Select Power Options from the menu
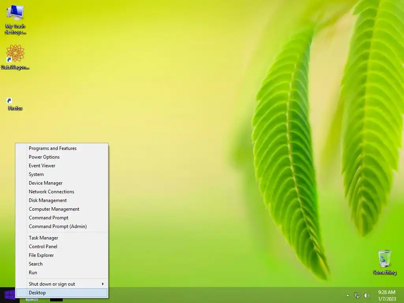The height and width of the screenshot is (303, 404). [62, 157]
